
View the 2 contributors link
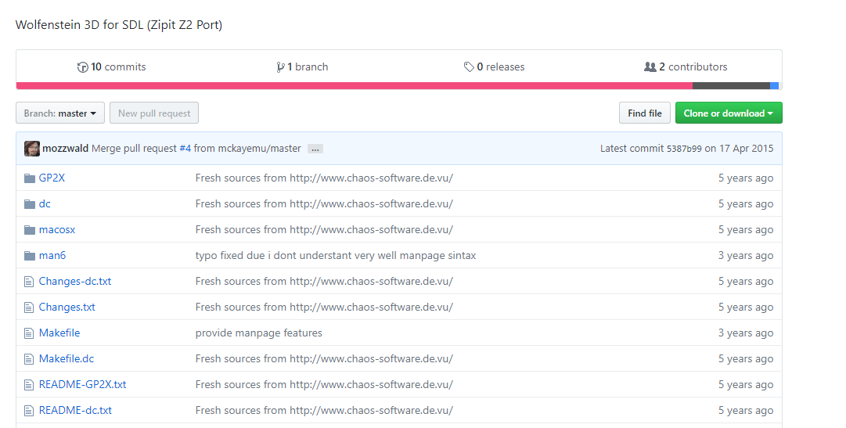click(686, 67)
